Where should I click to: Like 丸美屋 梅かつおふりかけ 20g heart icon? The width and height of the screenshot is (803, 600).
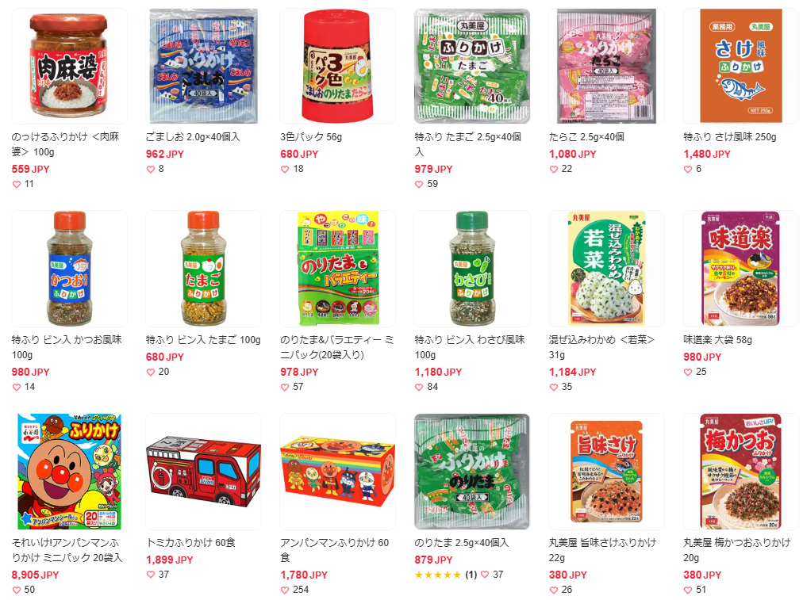tap(688, 590)
